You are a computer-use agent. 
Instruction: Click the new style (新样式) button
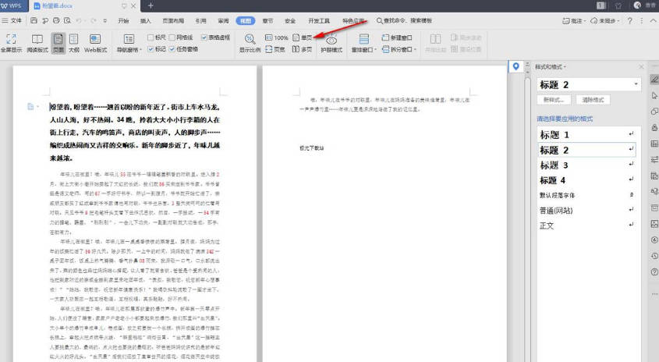coord(554,100)
